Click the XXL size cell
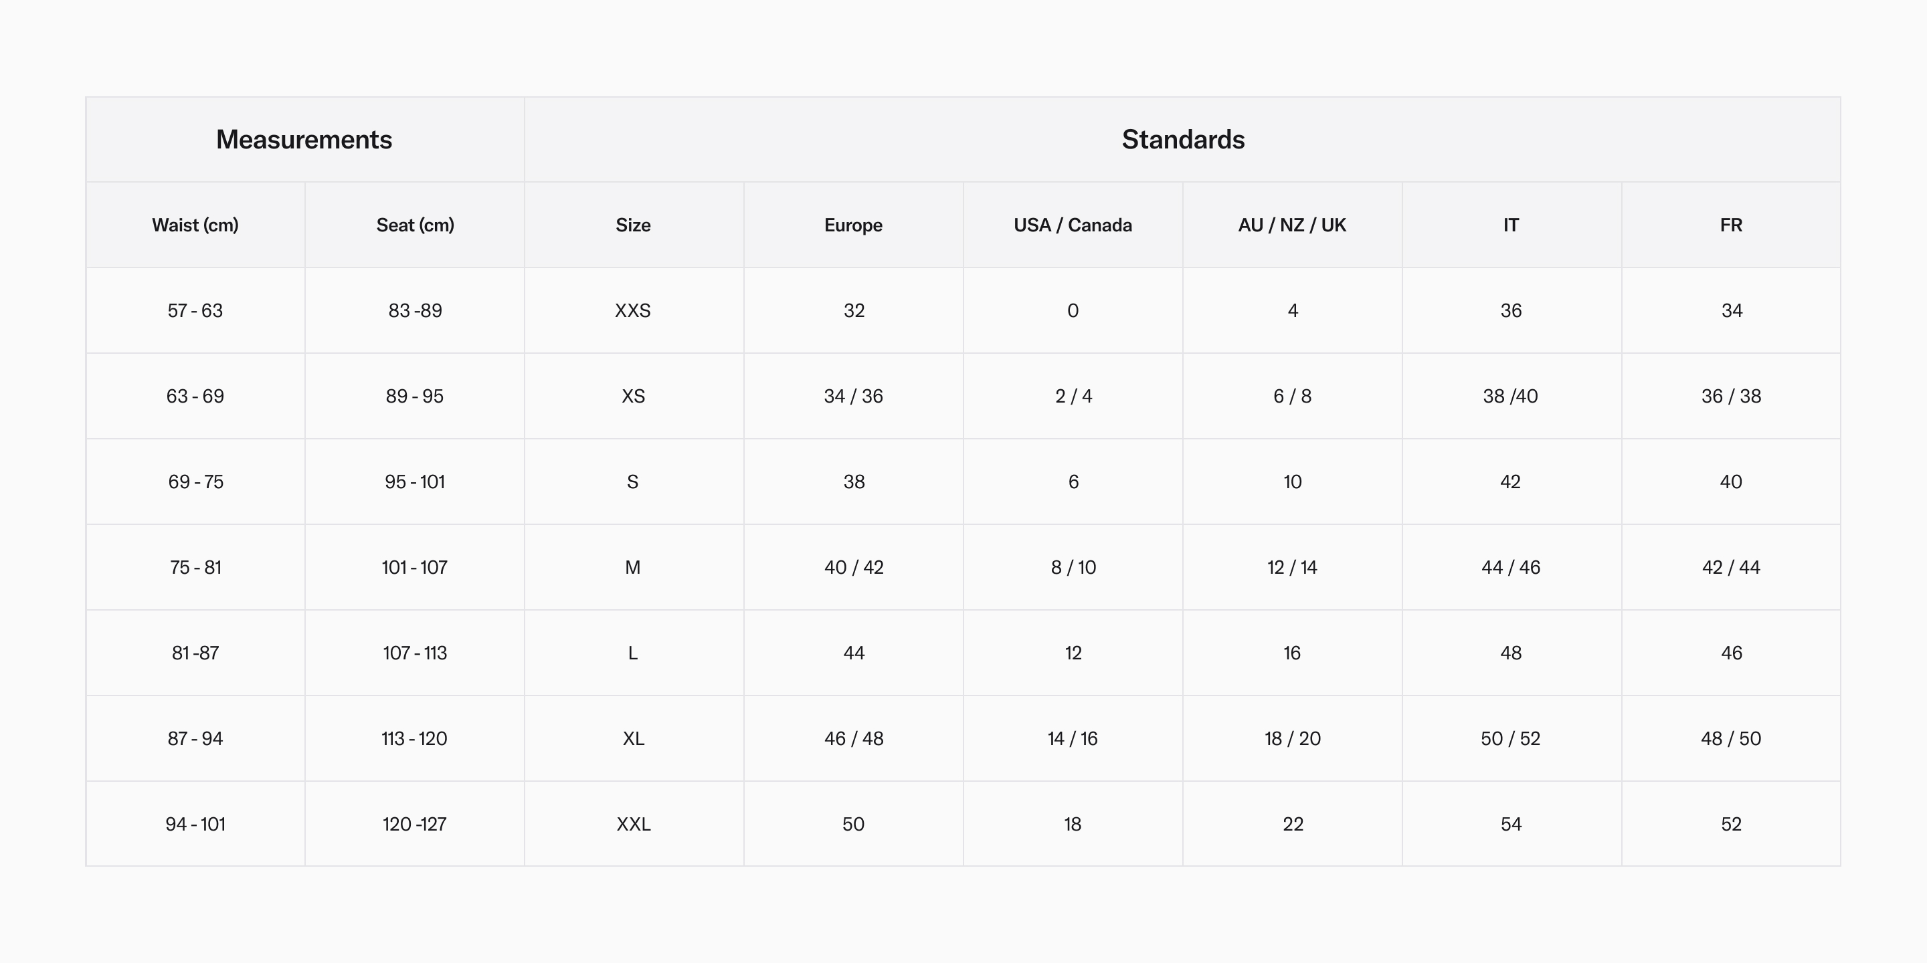1927x963 pixels. (633, 824)
